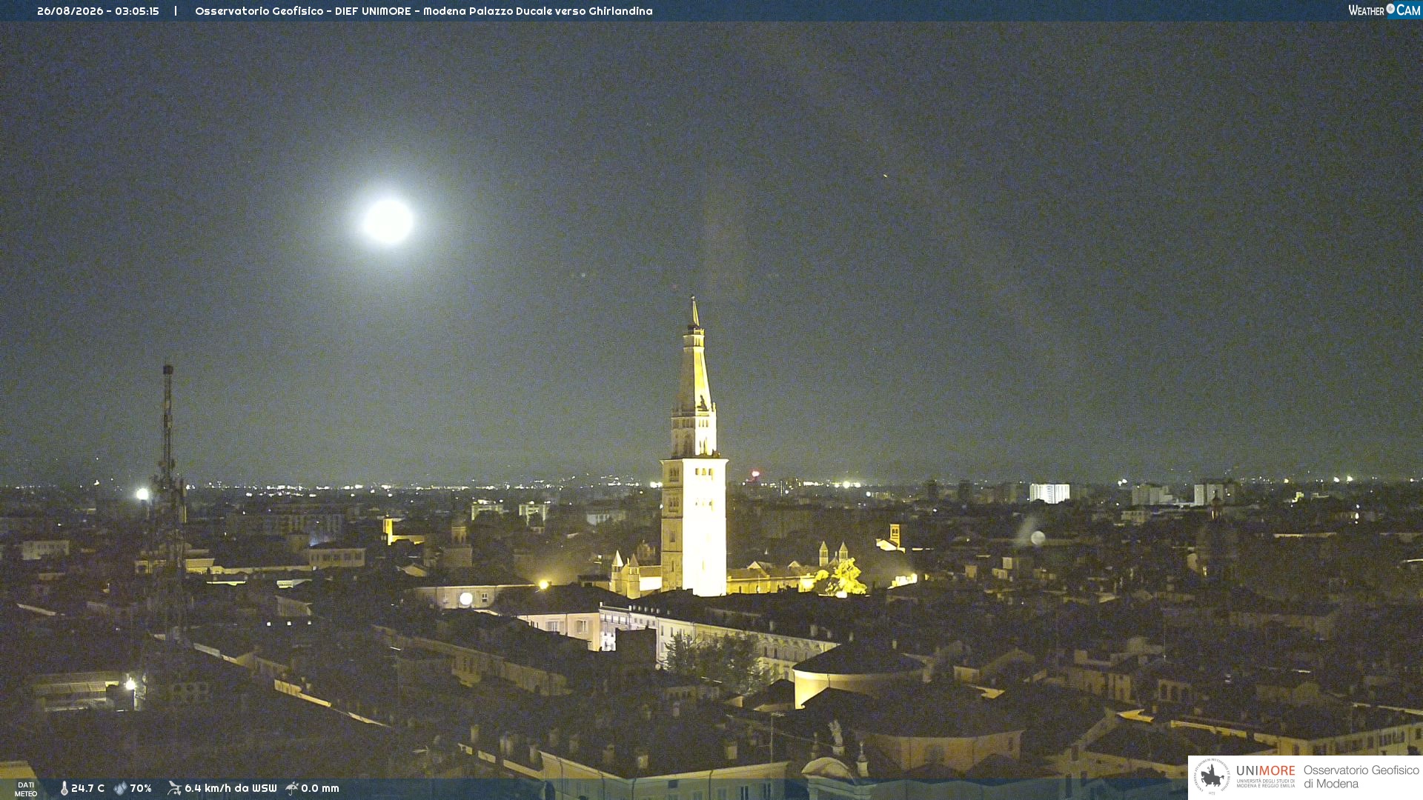Click the wind vane icon
This screenshot has height=800, width=1423.
(x=174, y=788)
